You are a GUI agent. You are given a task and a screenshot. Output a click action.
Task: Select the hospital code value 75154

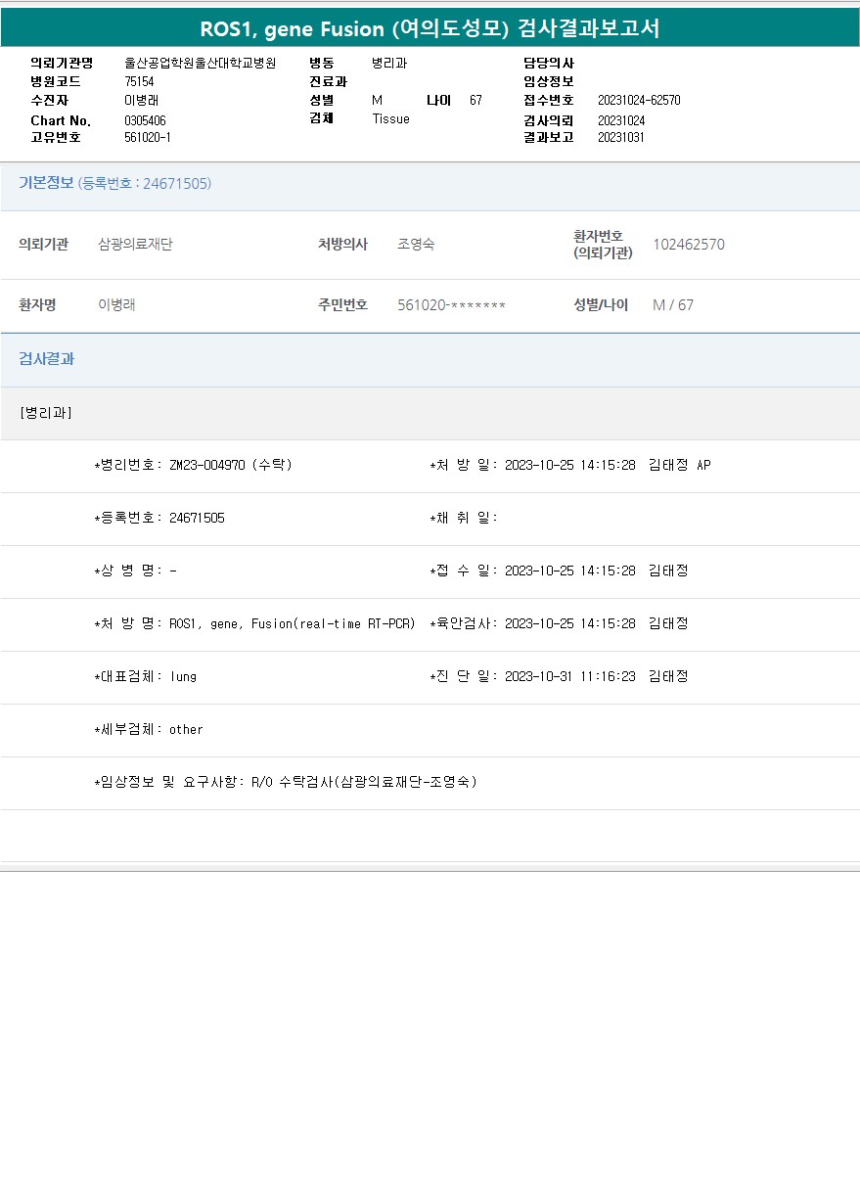pyautogui.click(x=139, y=81)
